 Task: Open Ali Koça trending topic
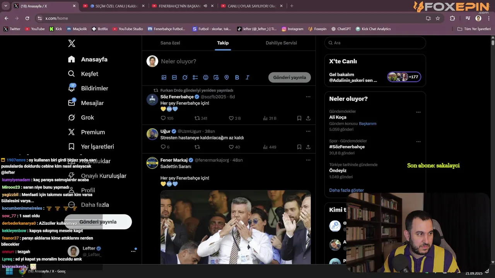[x=338, y=117]
